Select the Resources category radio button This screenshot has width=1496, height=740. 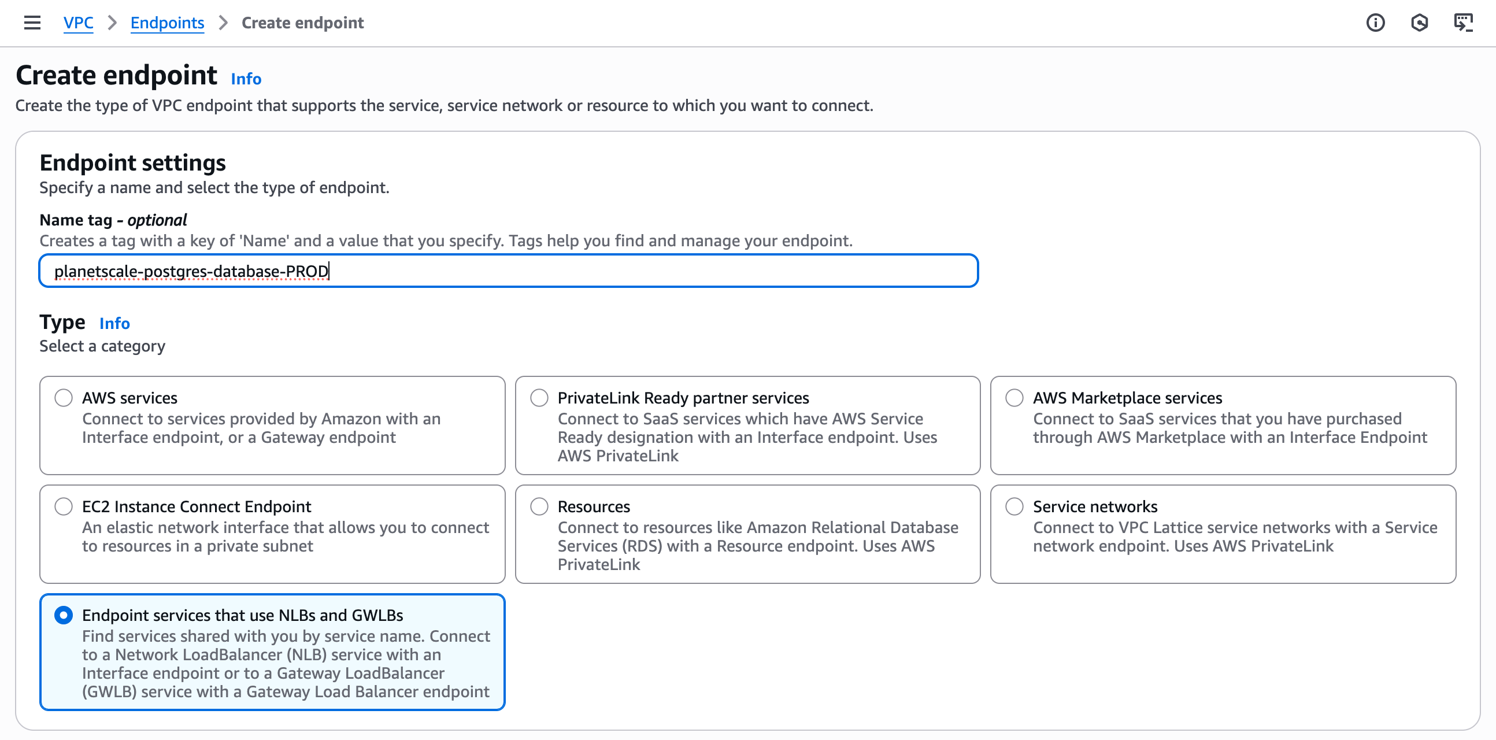(x=539, y=506)
